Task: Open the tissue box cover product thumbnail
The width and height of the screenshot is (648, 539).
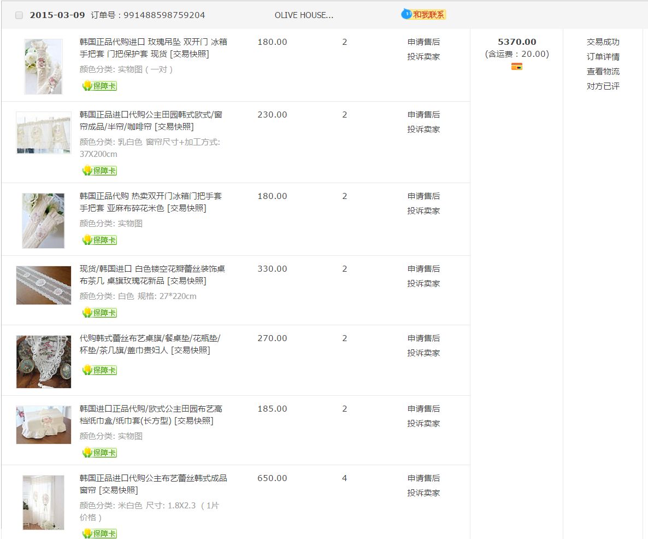Action: tap(43, 425)
